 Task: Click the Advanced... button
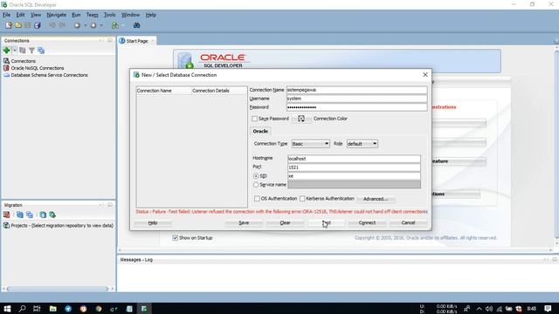(x=376, y=199)
